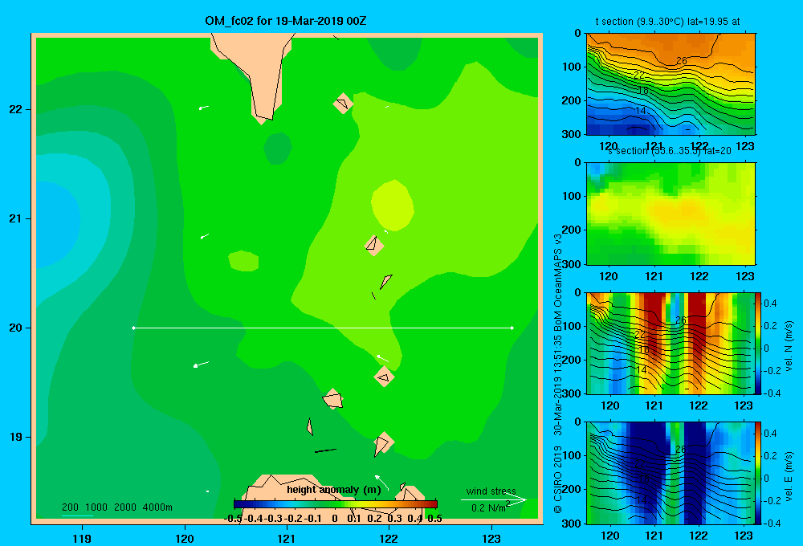This screenshot has height=546, width=803.
Task: Click the 14 contour label in temperature section
Action: (x=641, y=110)
